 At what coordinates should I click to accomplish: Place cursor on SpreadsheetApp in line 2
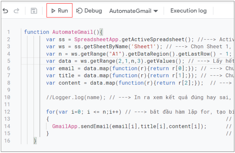96,39
